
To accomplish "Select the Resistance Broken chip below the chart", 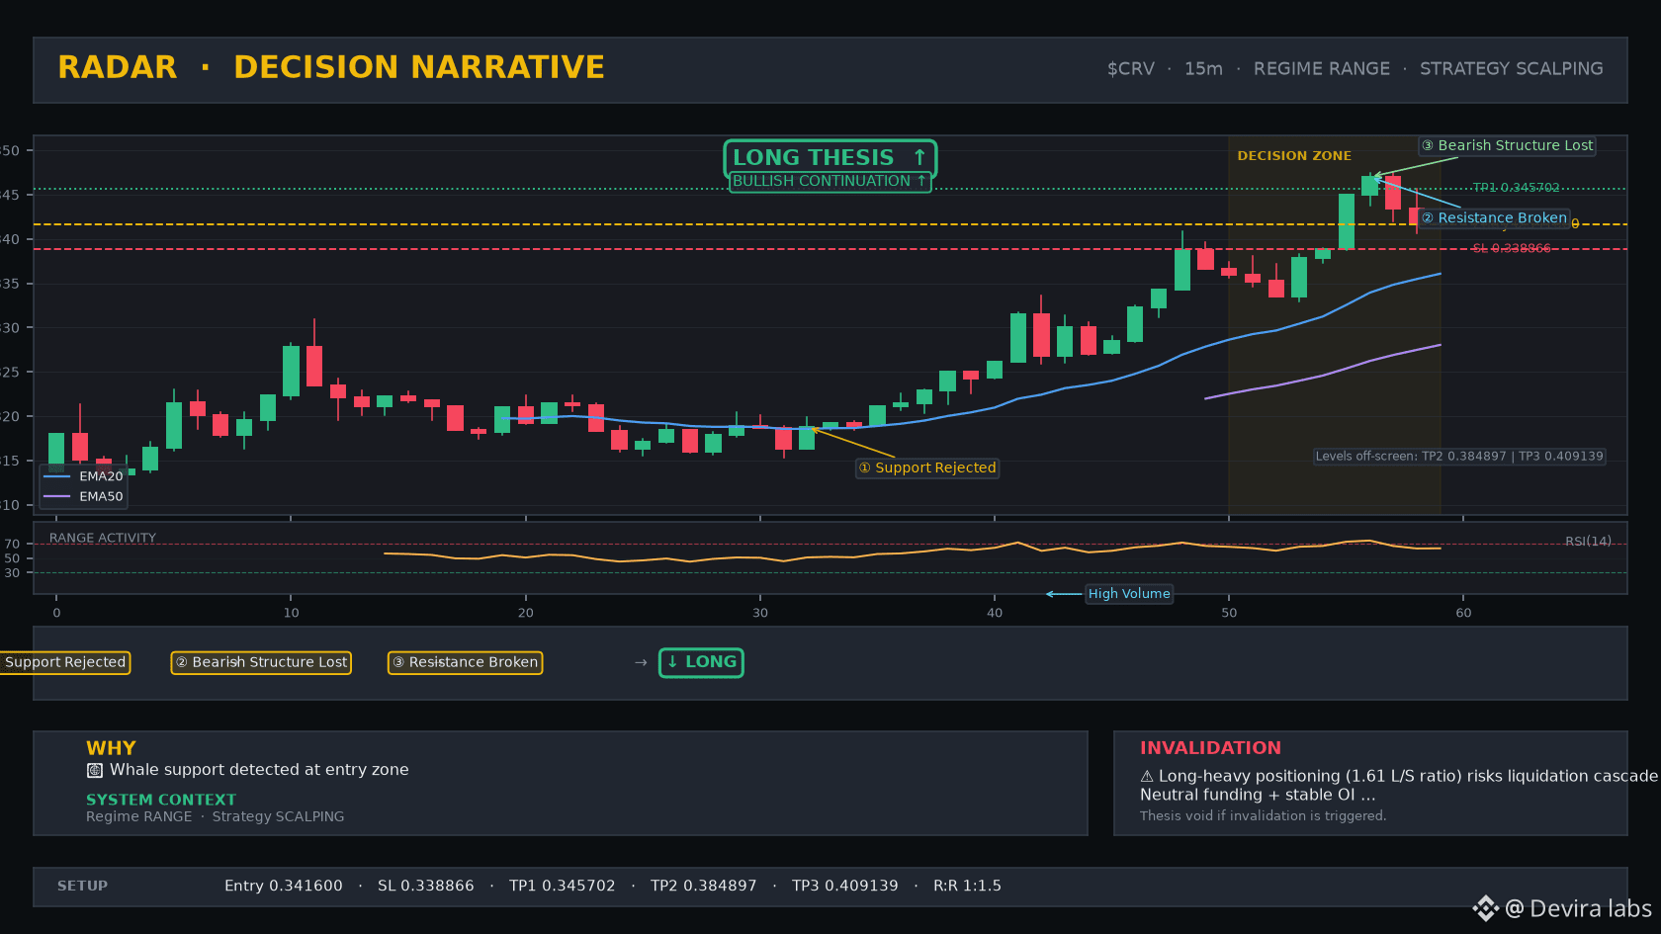I will click(465, 662).
